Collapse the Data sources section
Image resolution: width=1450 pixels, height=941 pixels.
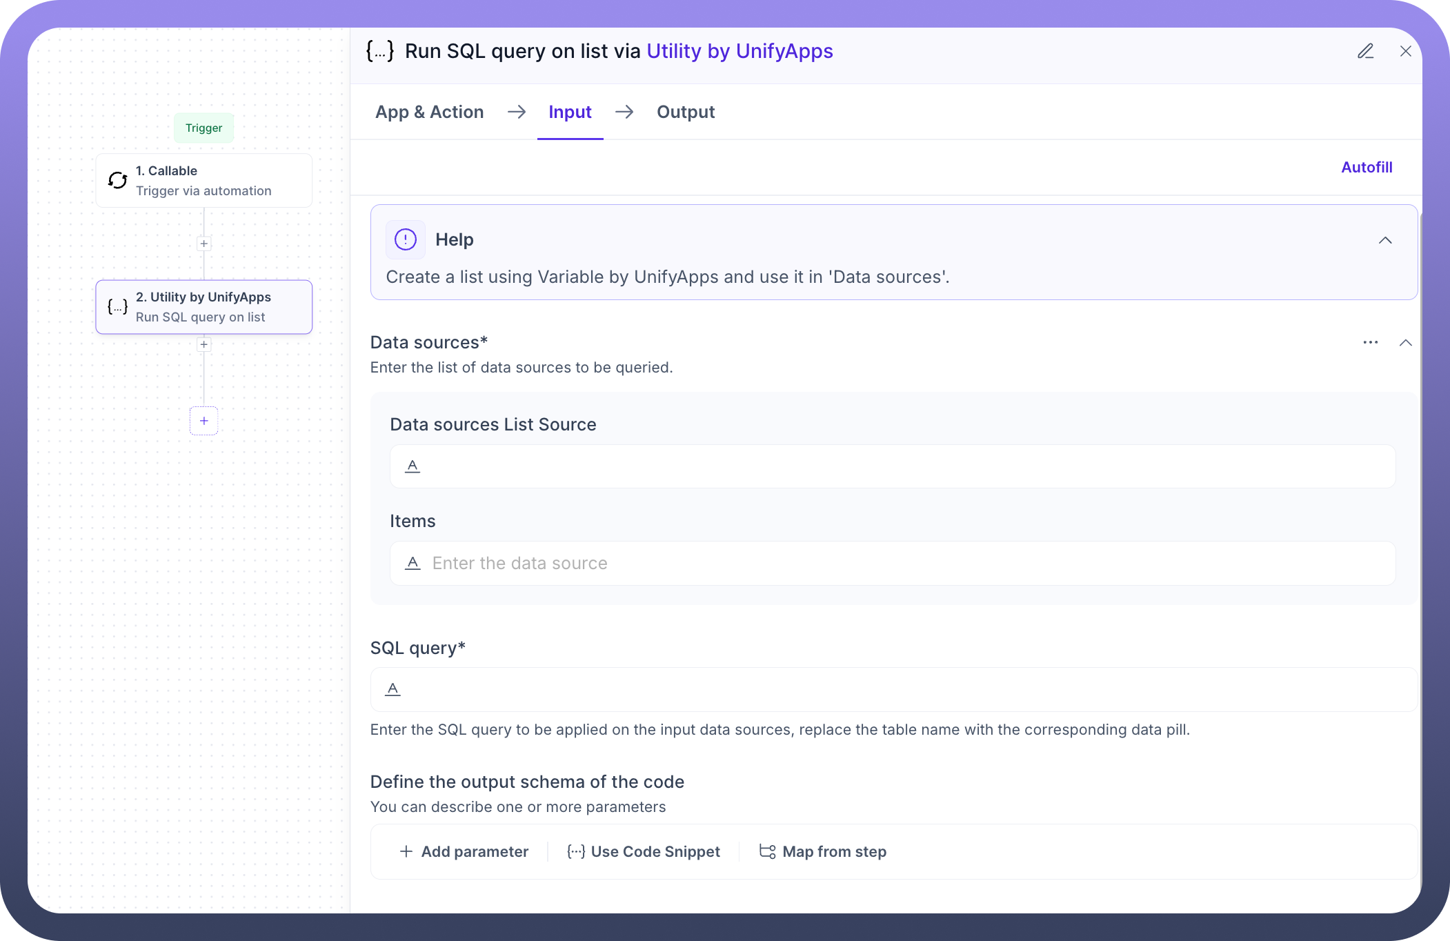click(1406, 343)
